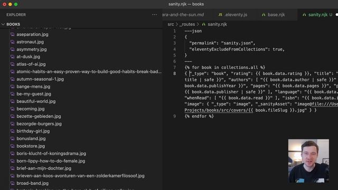The image size is (338, 190).
Task: Click _routes in the breadcrumb path
Action: [187, 24]
